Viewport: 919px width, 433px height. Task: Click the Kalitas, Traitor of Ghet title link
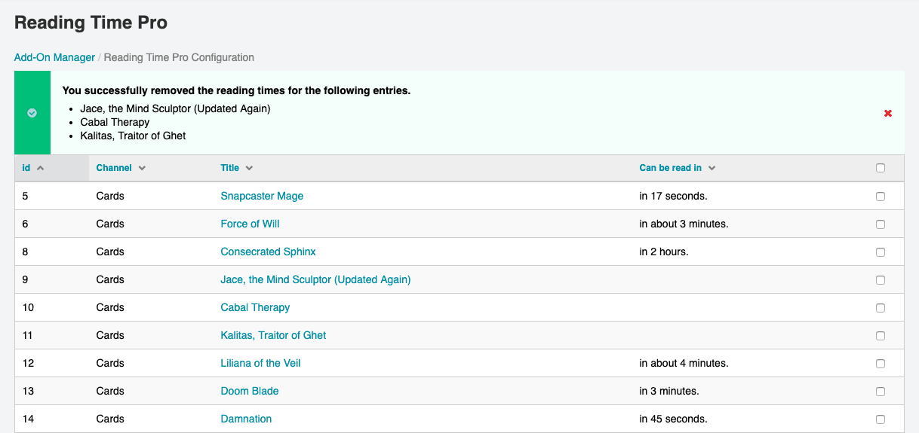tap(273, 335)
